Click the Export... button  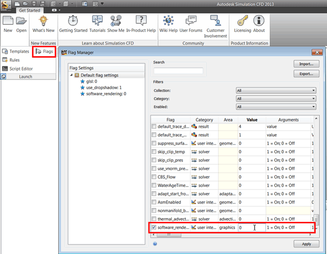click(306, 74)
